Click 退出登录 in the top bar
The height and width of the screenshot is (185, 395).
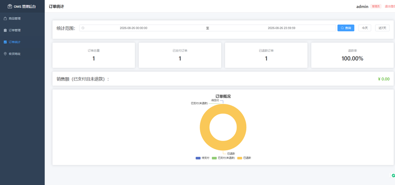390,6
